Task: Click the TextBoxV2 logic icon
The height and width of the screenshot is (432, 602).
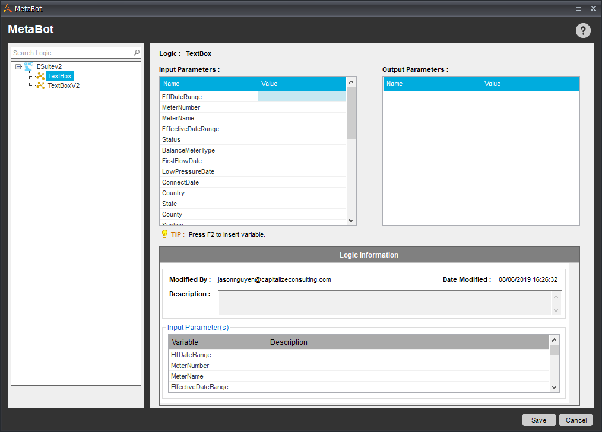Action: pos(40,85)
